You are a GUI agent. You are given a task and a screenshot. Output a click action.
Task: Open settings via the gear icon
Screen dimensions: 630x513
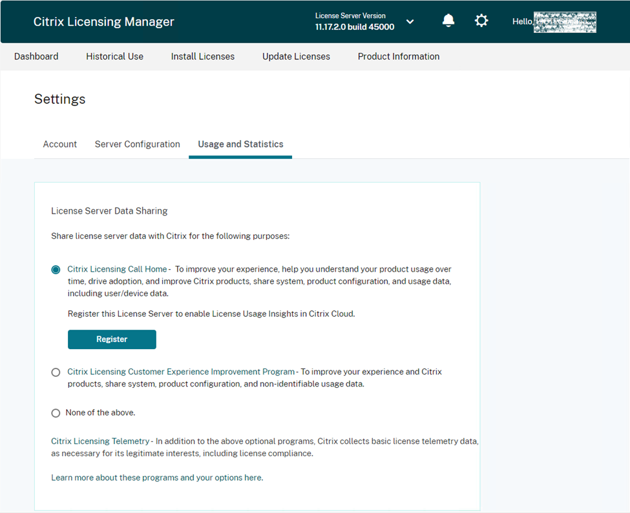pyautogui.click(x=481, y=21)
